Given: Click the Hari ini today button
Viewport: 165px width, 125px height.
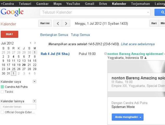Looking at the screenshot, I should tap(45, 23).
